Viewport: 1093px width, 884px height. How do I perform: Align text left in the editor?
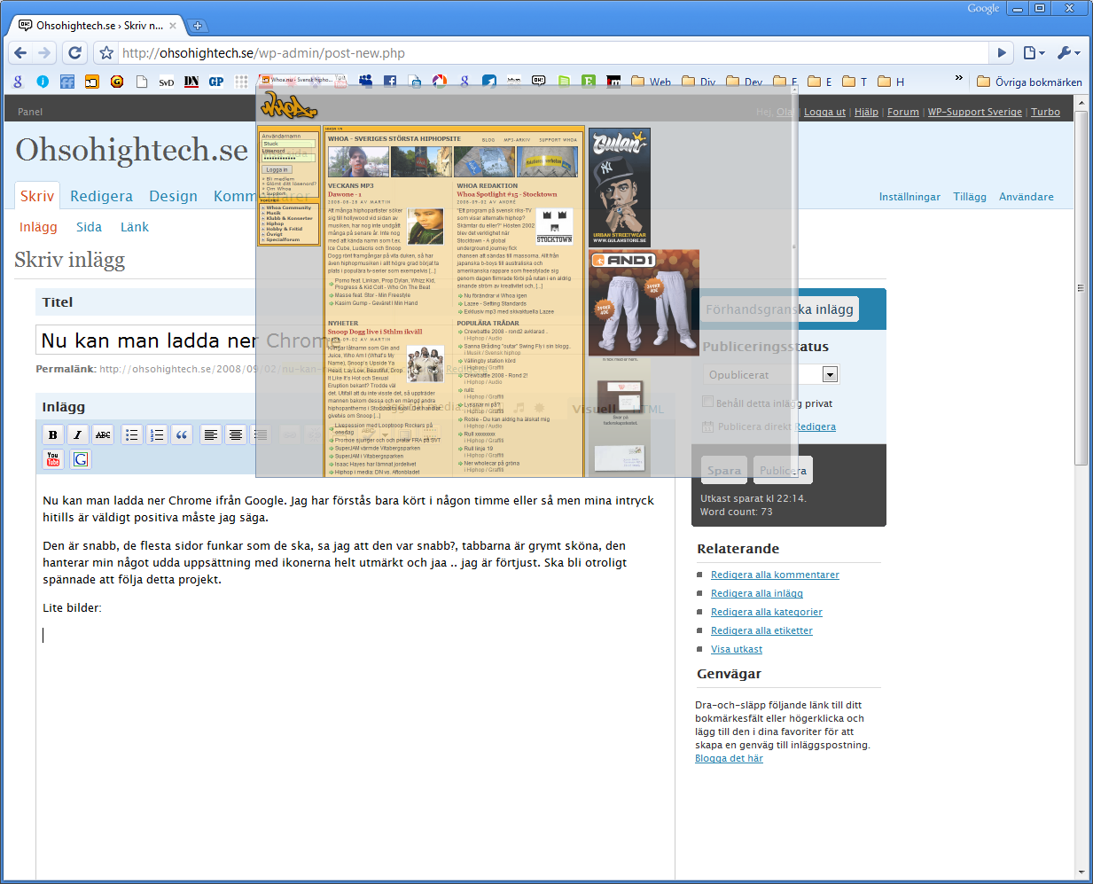(210, 434)
